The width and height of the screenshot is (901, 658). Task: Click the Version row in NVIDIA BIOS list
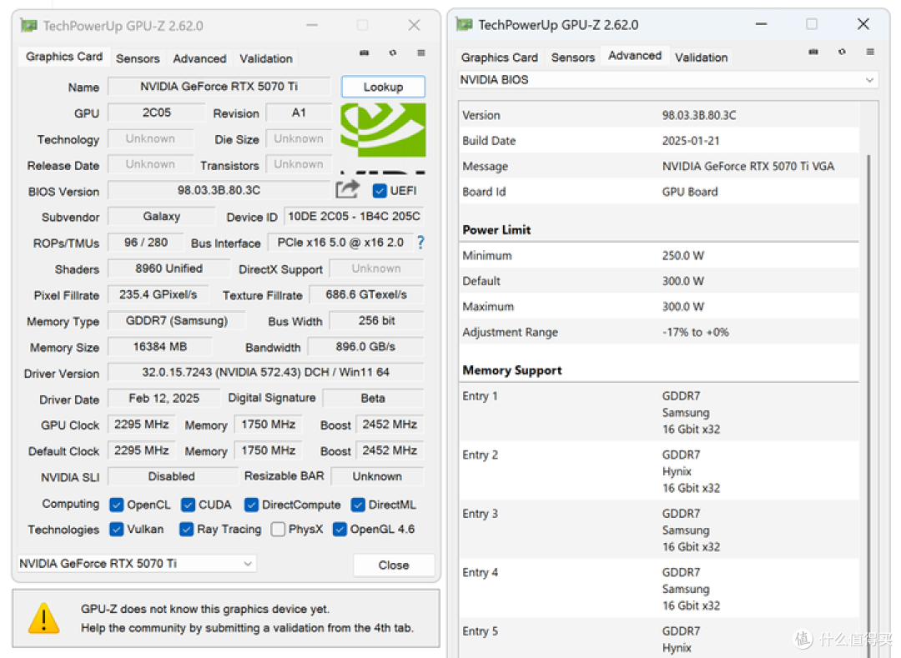pos(659,115)
